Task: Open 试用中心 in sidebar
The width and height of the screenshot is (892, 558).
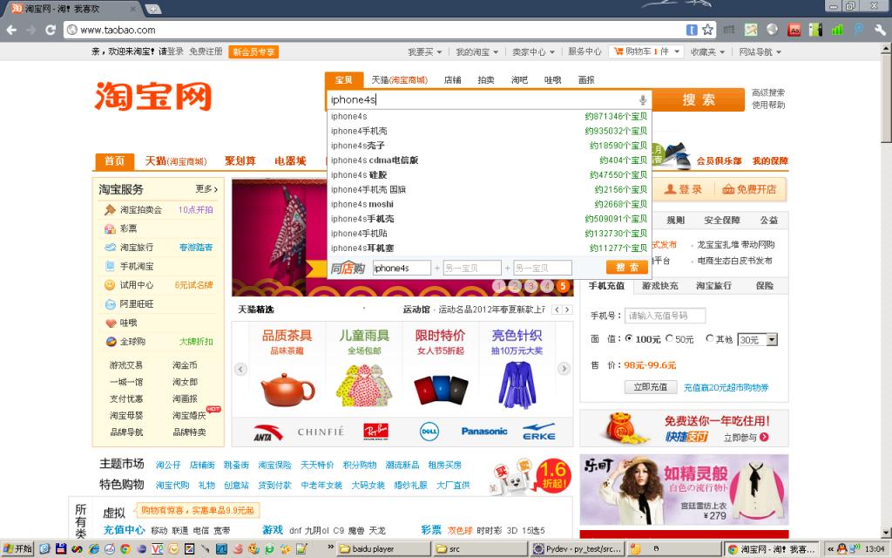Action: 137,285
